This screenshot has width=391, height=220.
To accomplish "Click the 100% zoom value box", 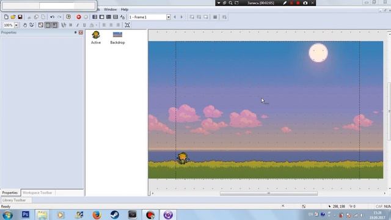I will click(x=9, y=25).
